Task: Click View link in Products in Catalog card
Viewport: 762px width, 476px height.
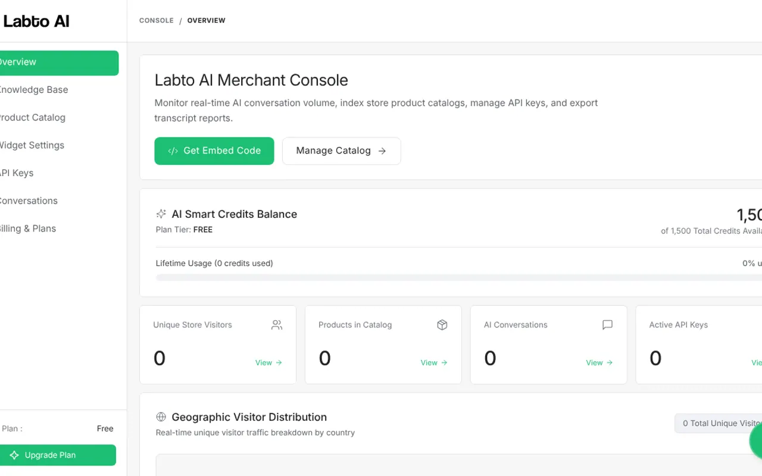Action: (434, 363)
